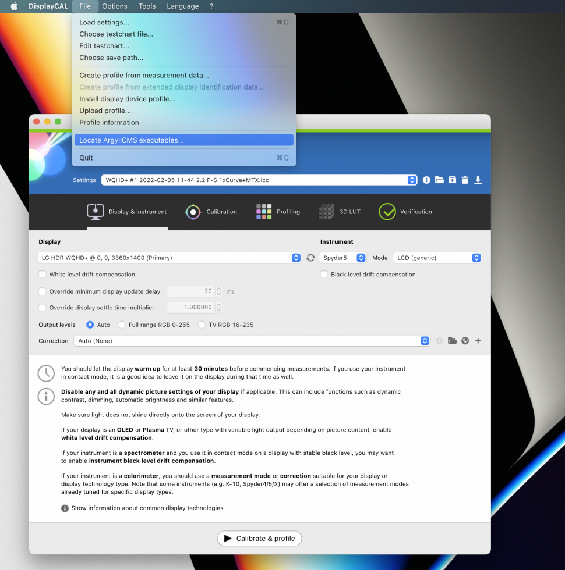
Task: Open the Mode LCD (generic) dropdown
Action: [x=437, y=258]
